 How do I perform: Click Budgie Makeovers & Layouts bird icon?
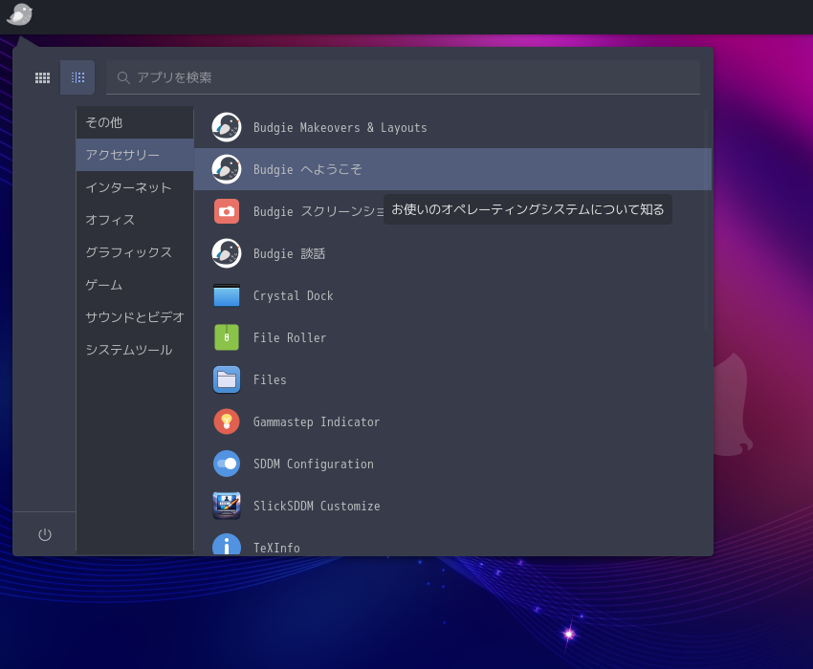pyautogui.click(x=227, y=127)
